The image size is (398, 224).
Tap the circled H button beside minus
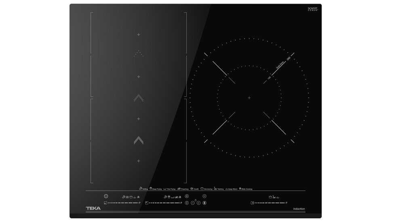[187, 203]
